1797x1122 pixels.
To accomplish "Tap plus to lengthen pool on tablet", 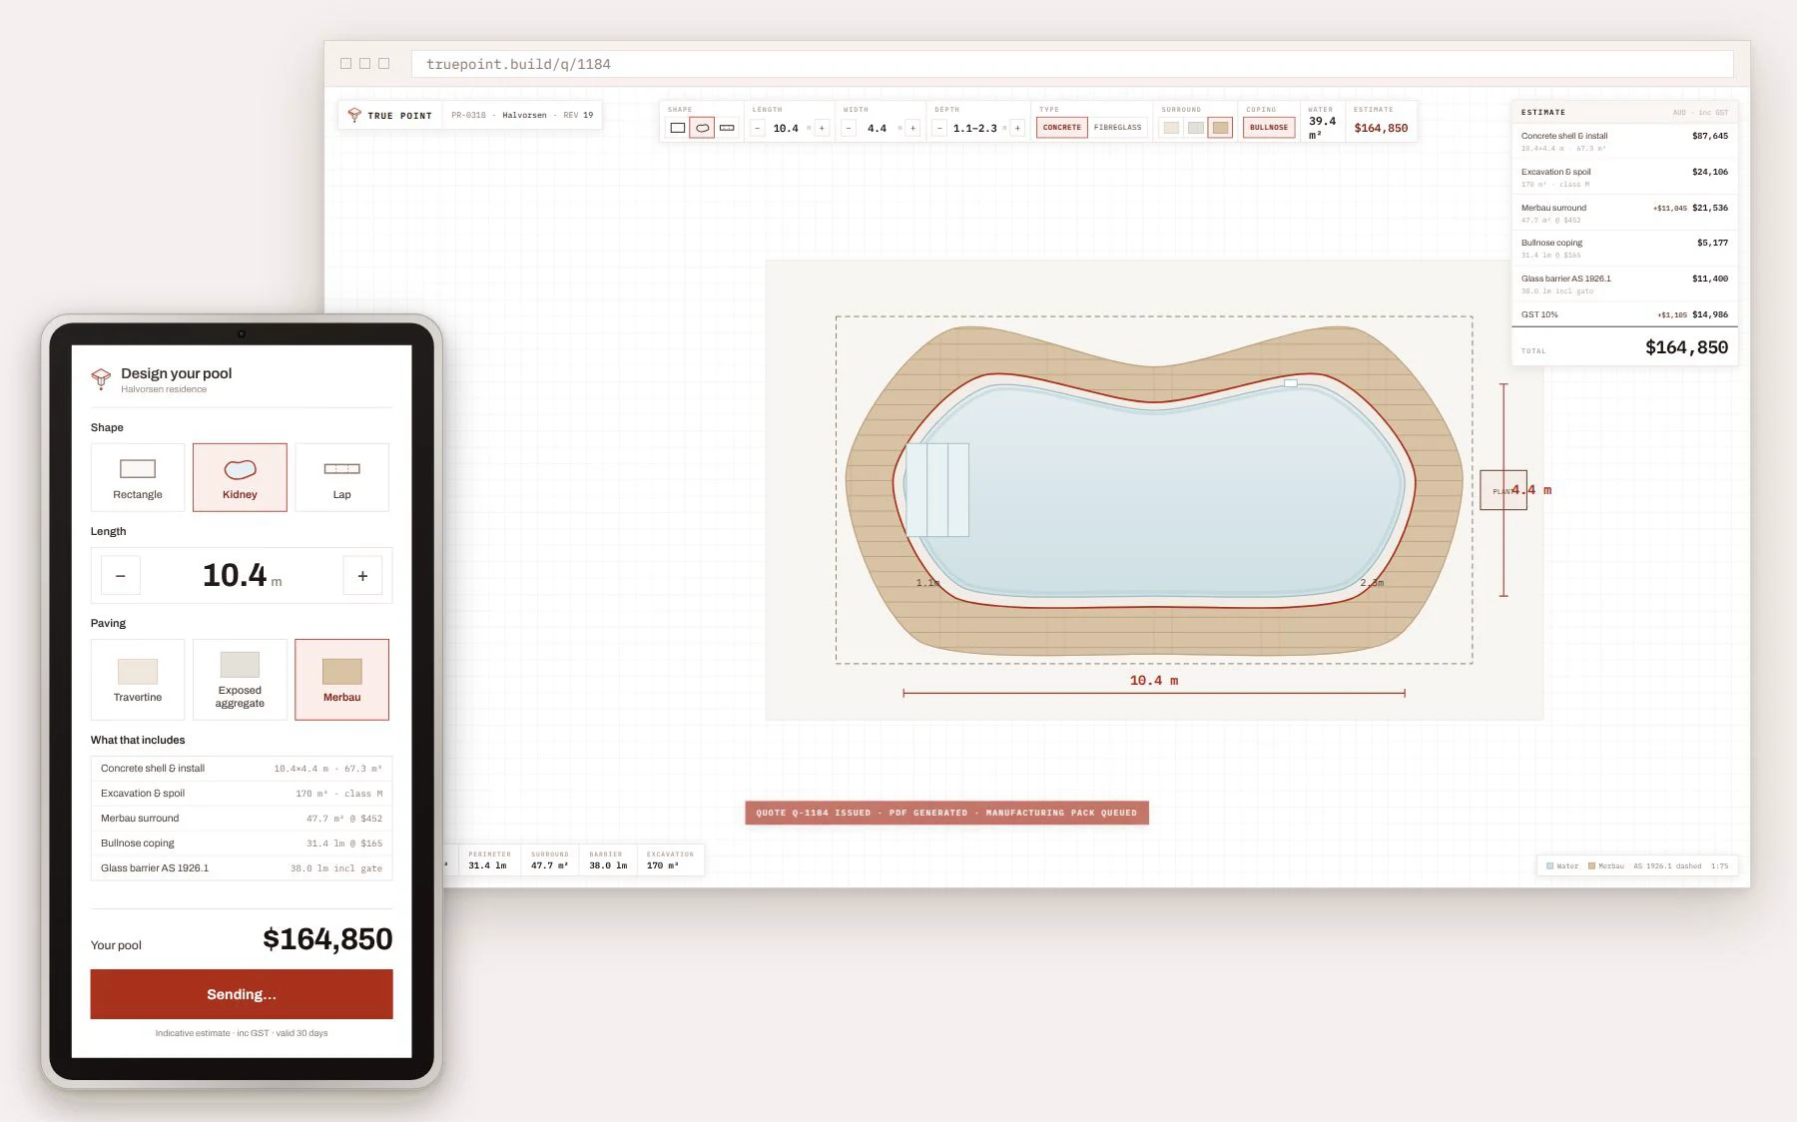I will 362,576.
